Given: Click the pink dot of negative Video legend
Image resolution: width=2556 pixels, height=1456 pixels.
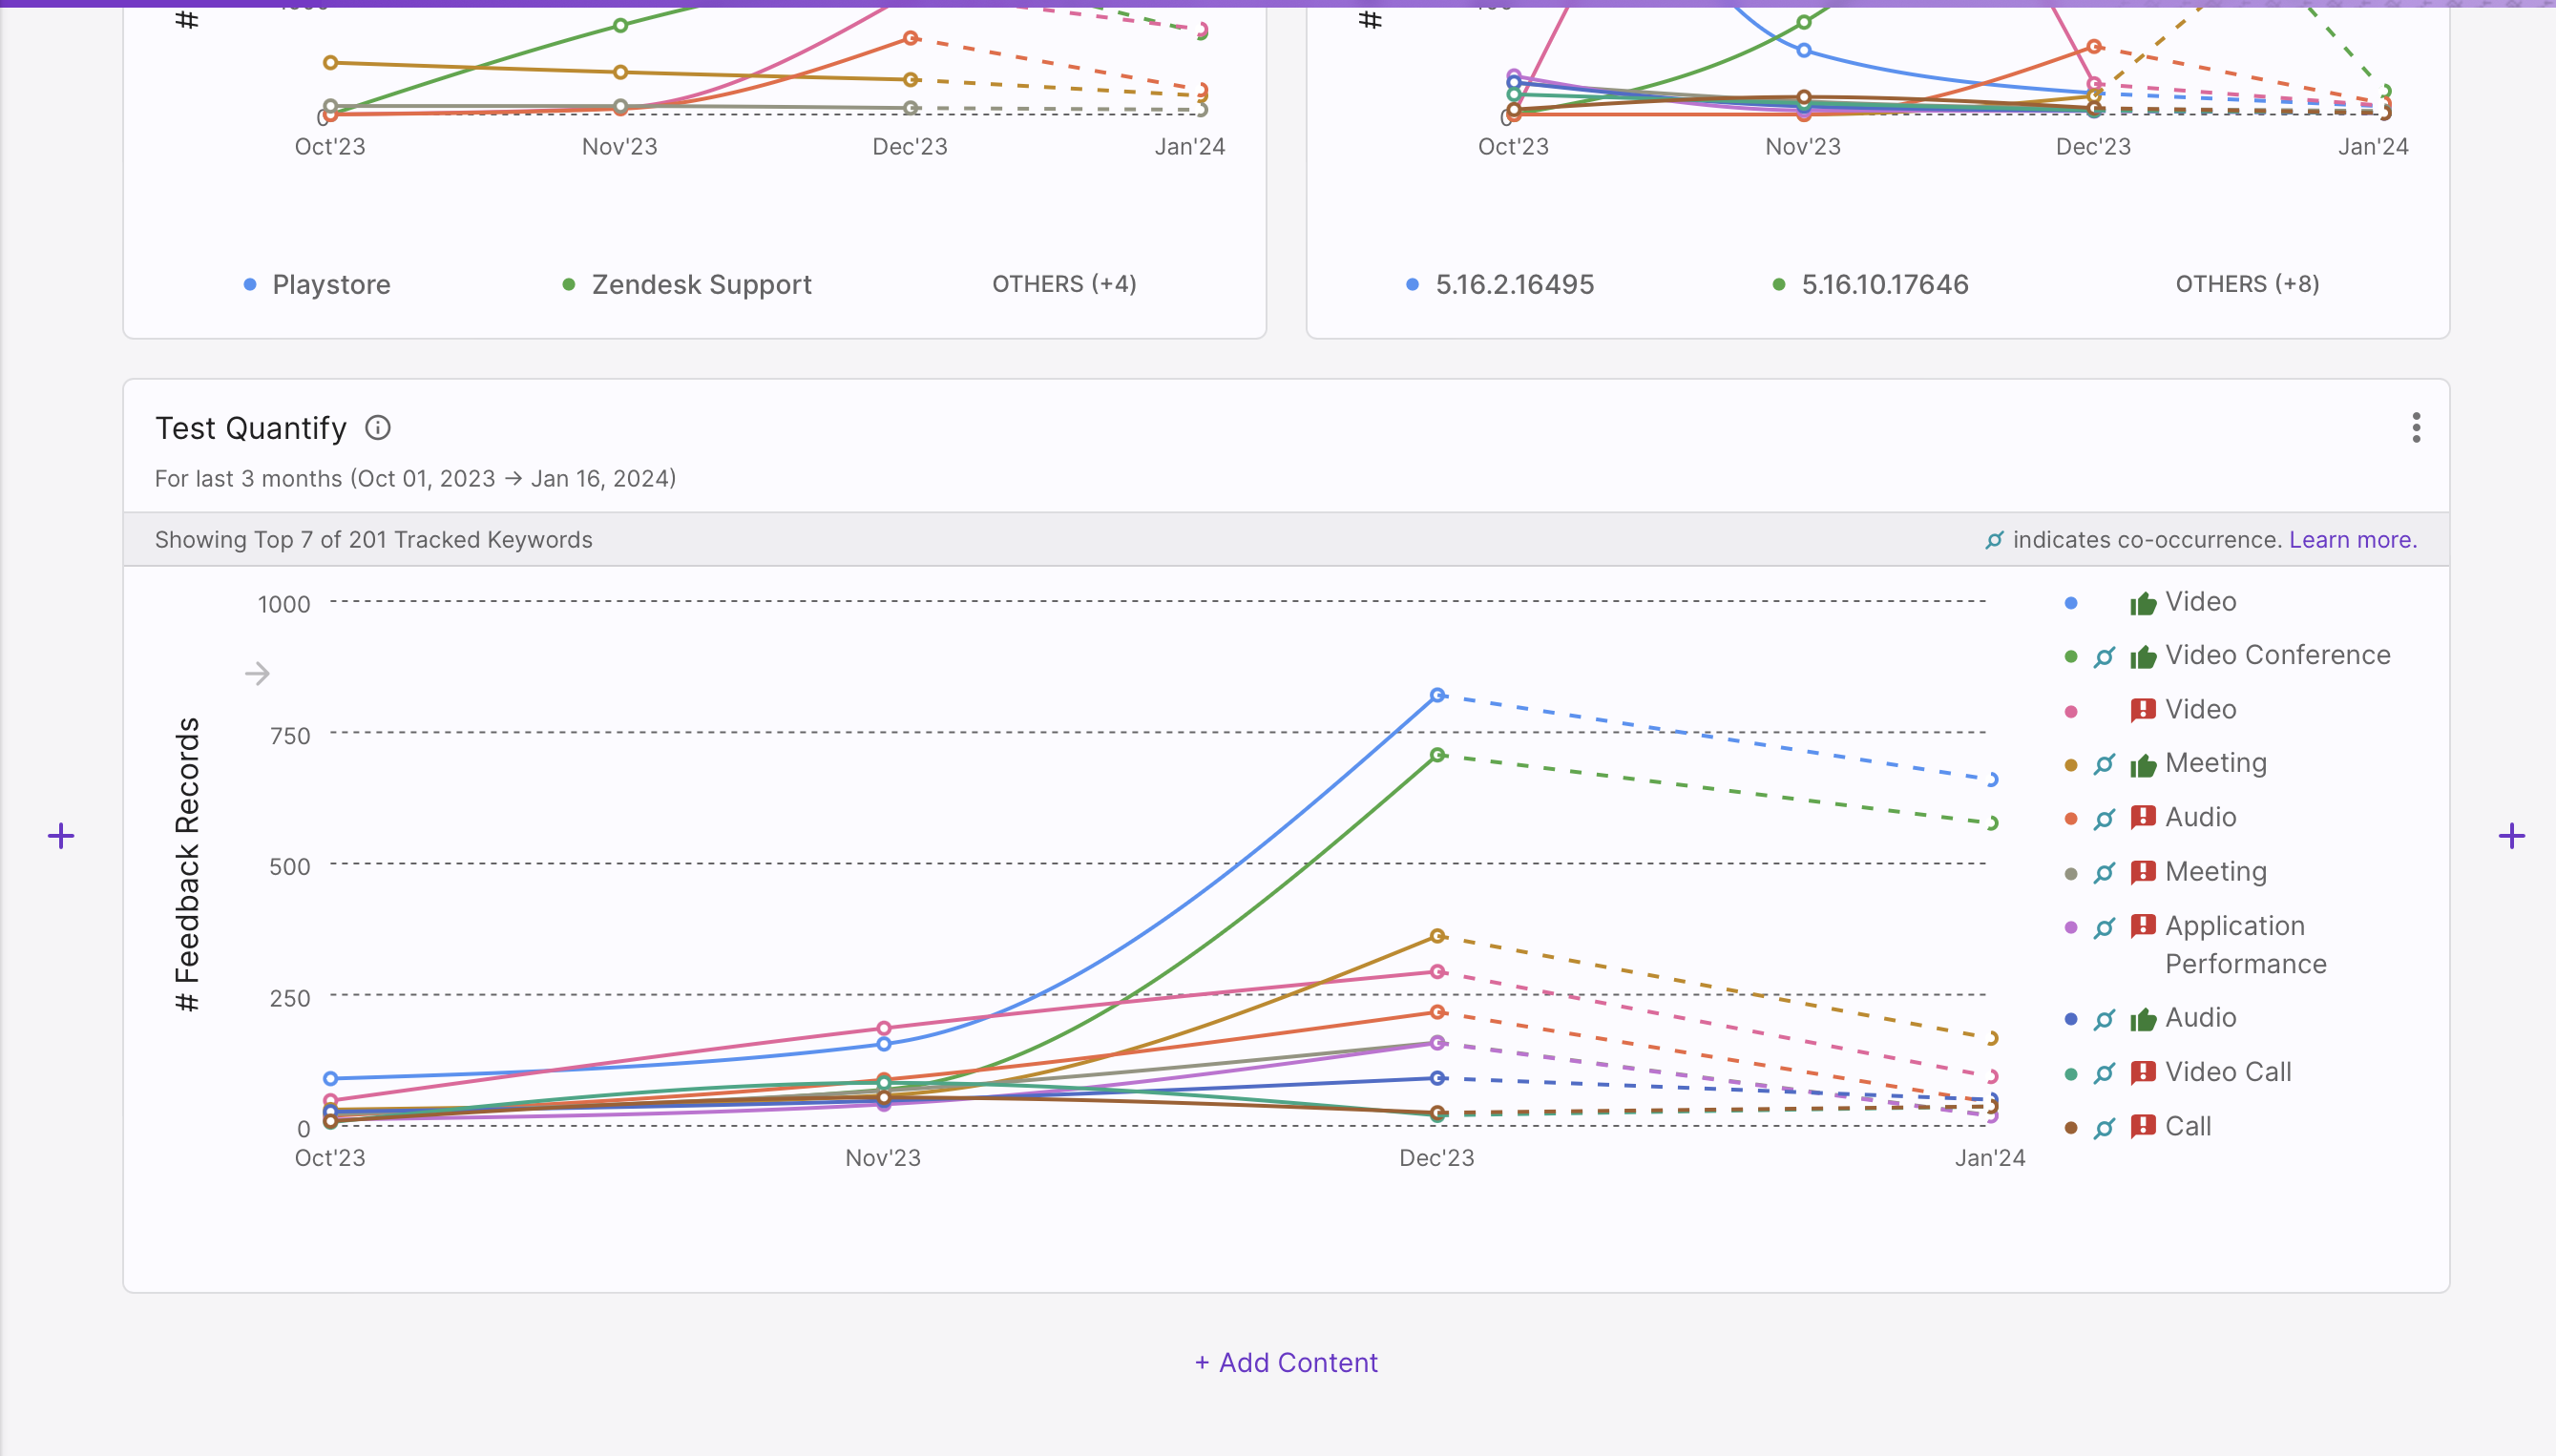Looking at the screenshot, I should (x=2071, y=711).
